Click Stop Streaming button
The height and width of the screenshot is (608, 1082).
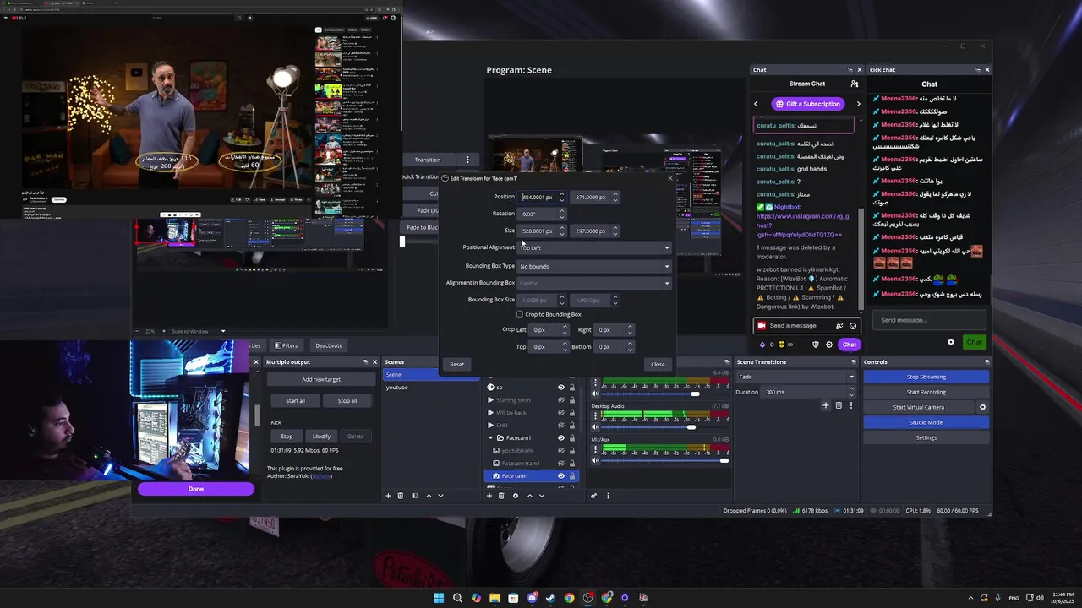click(x=926, y=377)
